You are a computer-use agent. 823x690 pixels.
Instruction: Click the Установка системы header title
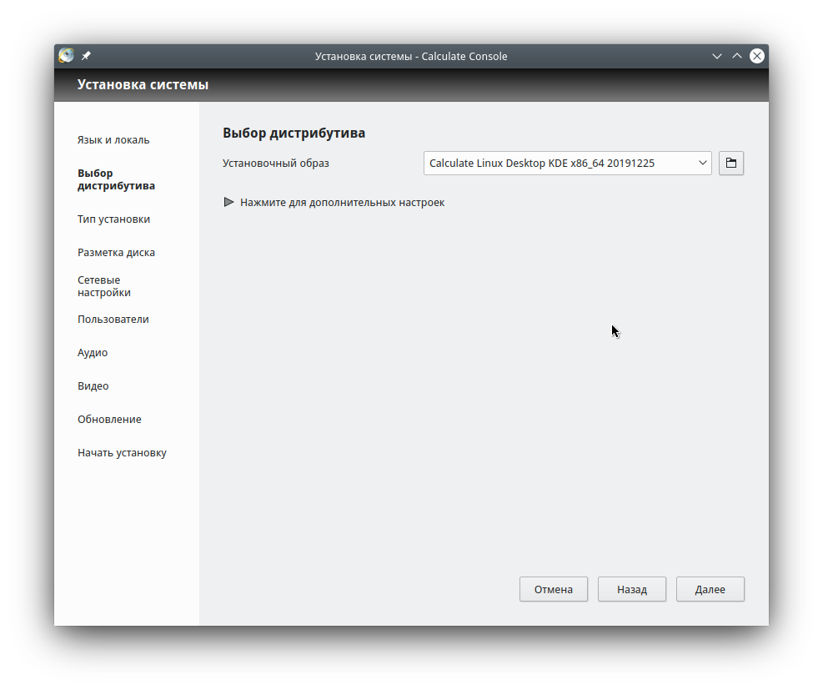pos(143,84)
